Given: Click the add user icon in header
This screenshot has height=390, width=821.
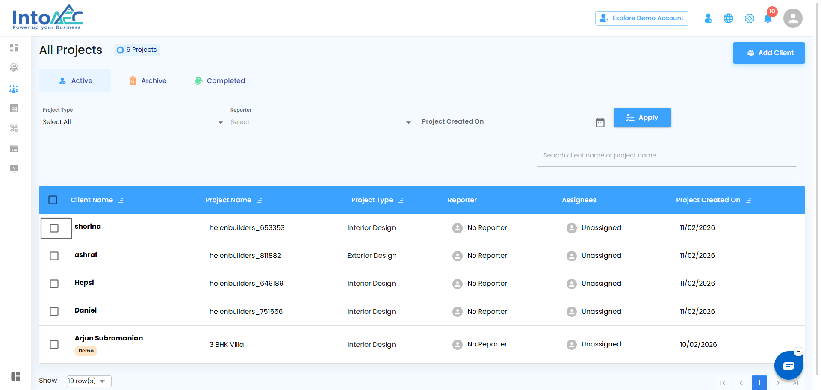Looking at the screenshot, I should pyautogui.click(x=709, y=18).
